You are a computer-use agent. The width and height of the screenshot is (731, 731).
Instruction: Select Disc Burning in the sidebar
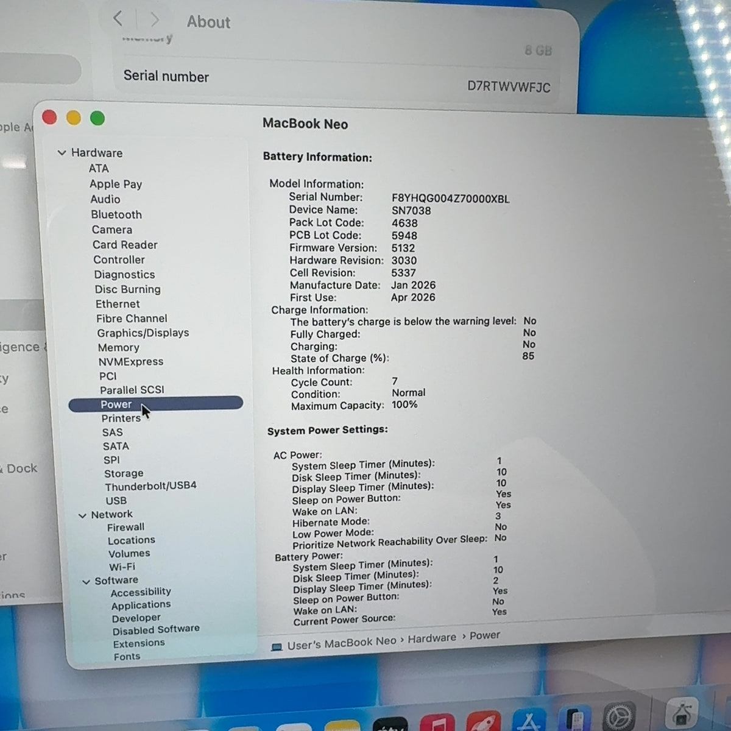click(127, 289)
